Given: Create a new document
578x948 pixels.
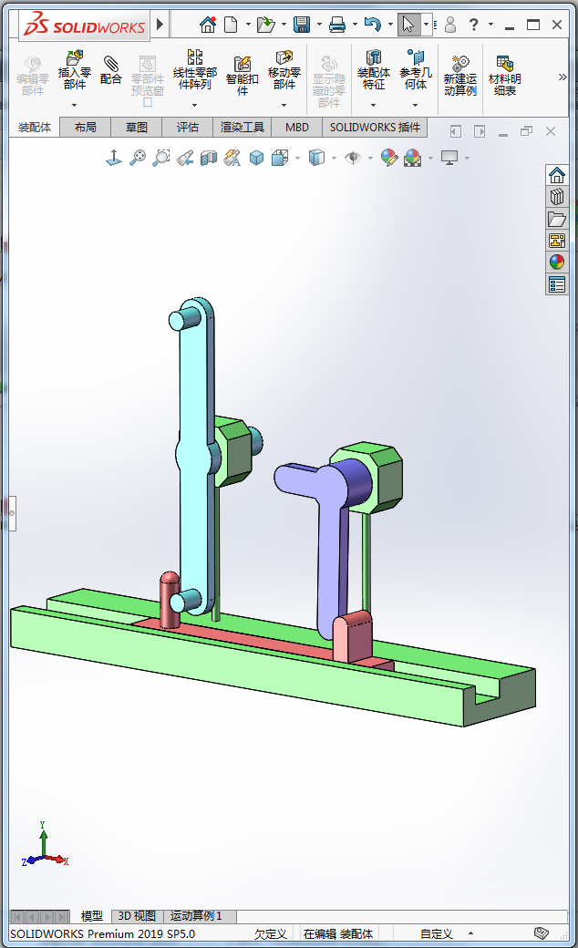Looking at the screenshot, I should coord(231,25).
